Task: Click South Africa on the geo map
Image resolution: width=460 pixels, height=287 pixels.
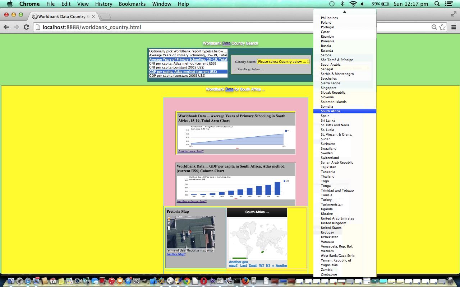Action: click(263, 251)
